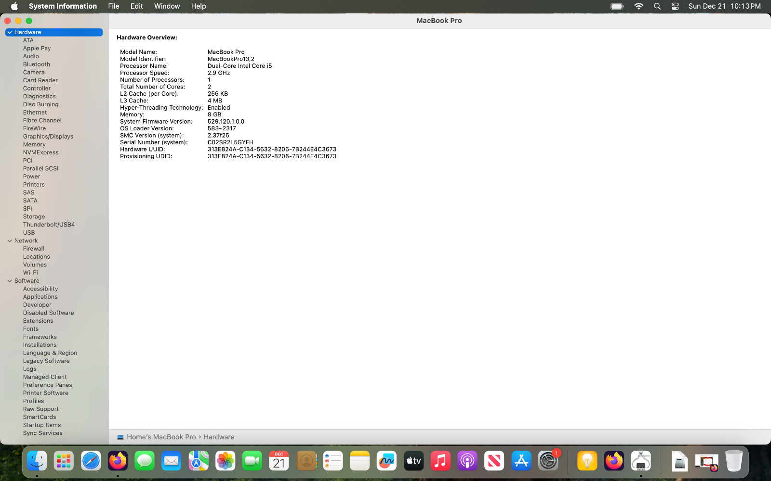Open News app in the Dock
Screen dimensions: 771x481
494,461
